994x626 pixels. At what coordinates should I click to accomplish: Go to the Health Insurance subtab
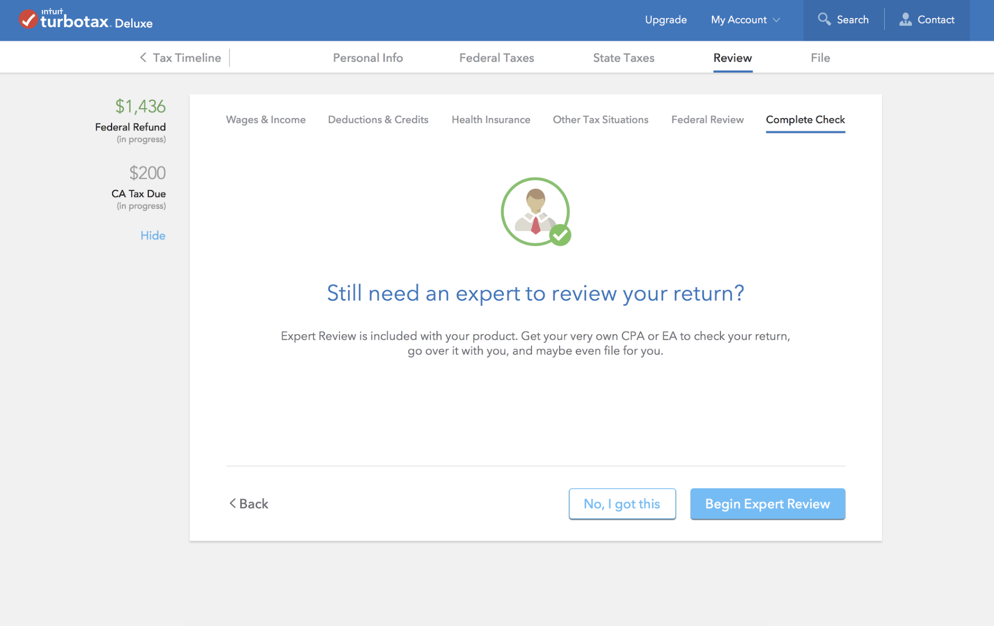click(491, 120)
